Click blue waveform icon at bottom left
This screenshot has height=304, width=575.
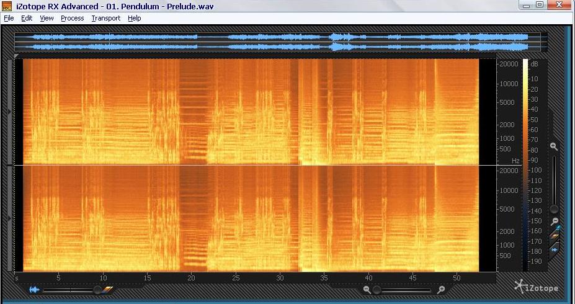[x=34, y=290]
